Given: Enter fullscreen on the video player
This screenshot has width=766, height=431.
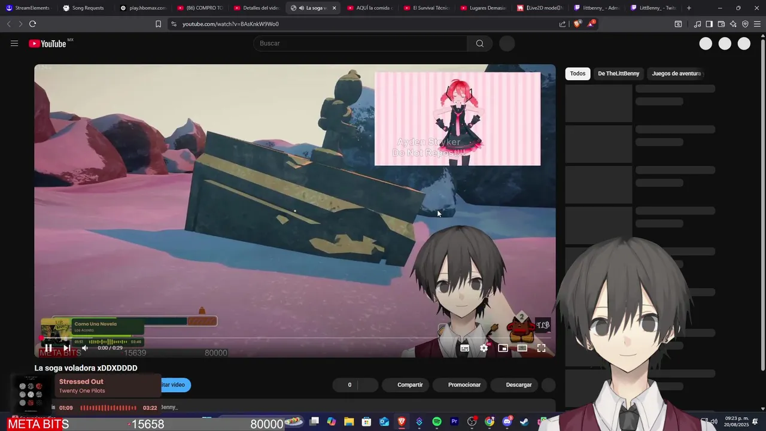Looking at the screenshot, I should (x=542, y=348).
